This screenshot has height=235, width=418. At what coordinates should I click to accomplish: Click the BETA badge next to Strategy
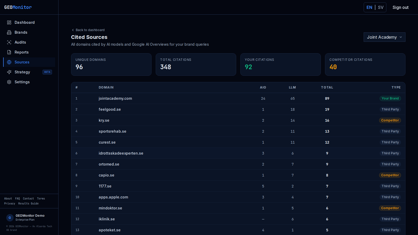pyautogui.click(x=47, y=72)
